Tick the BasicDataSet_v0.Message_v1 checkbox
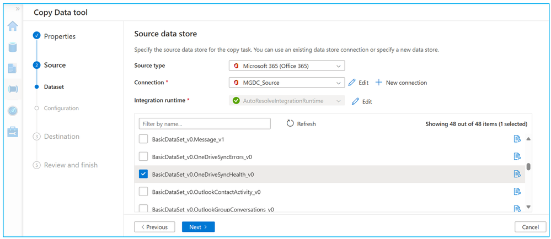Viewport: 551px width, 239px height. (x=143, y=139)
